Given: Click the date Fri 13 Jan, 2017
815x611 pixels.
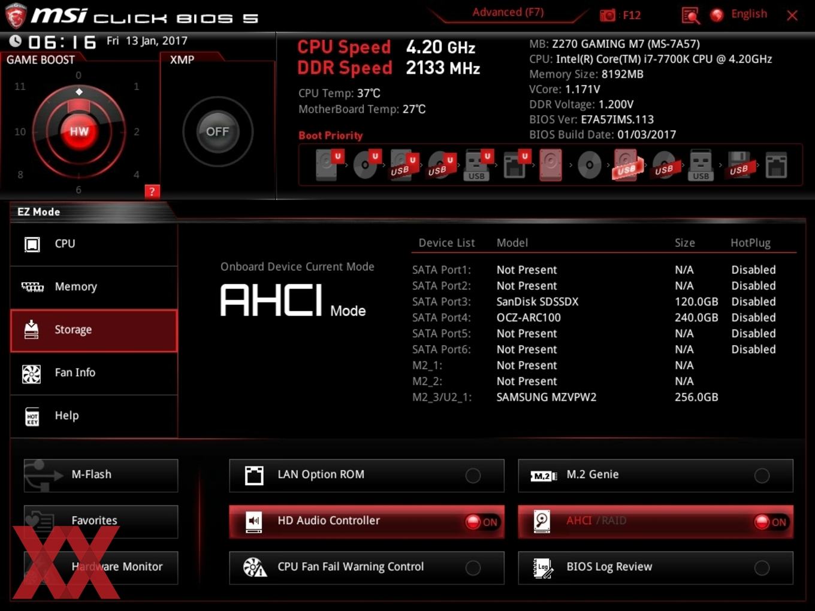Looking at the screenshot, I should (x=147, y=41).
